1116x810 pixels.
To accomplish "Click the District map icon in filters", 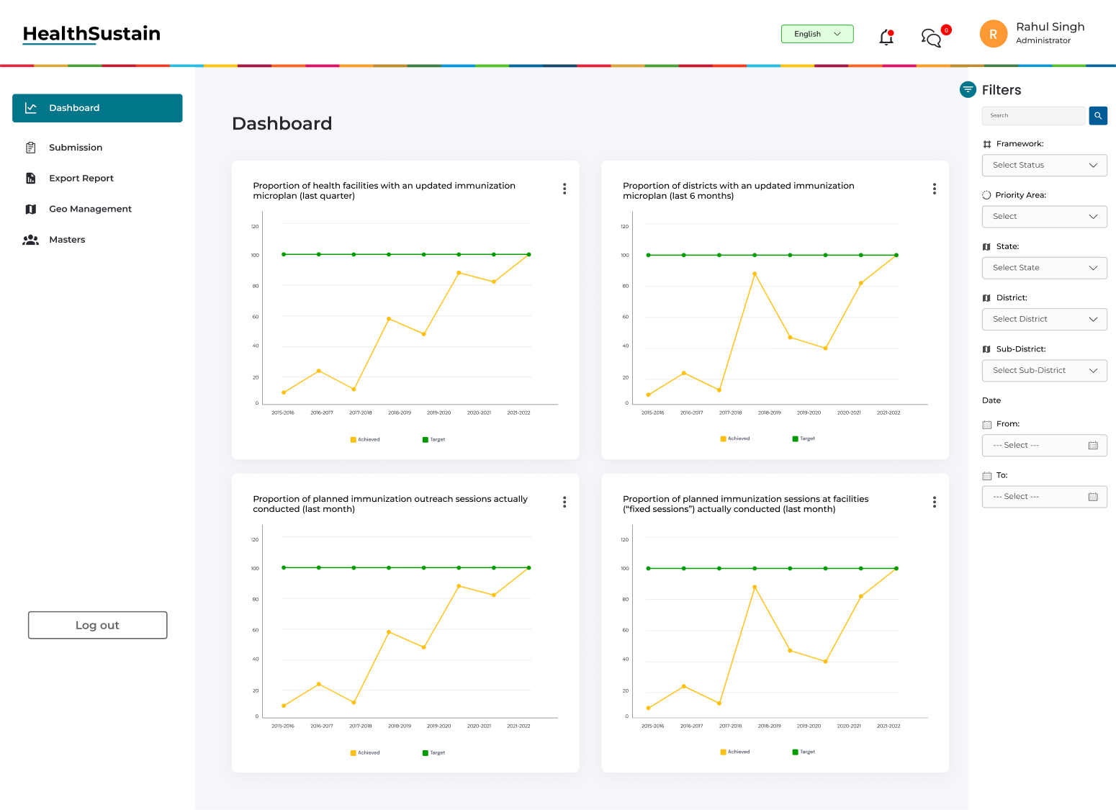I will pyautogui.click(x=986, y=298).
